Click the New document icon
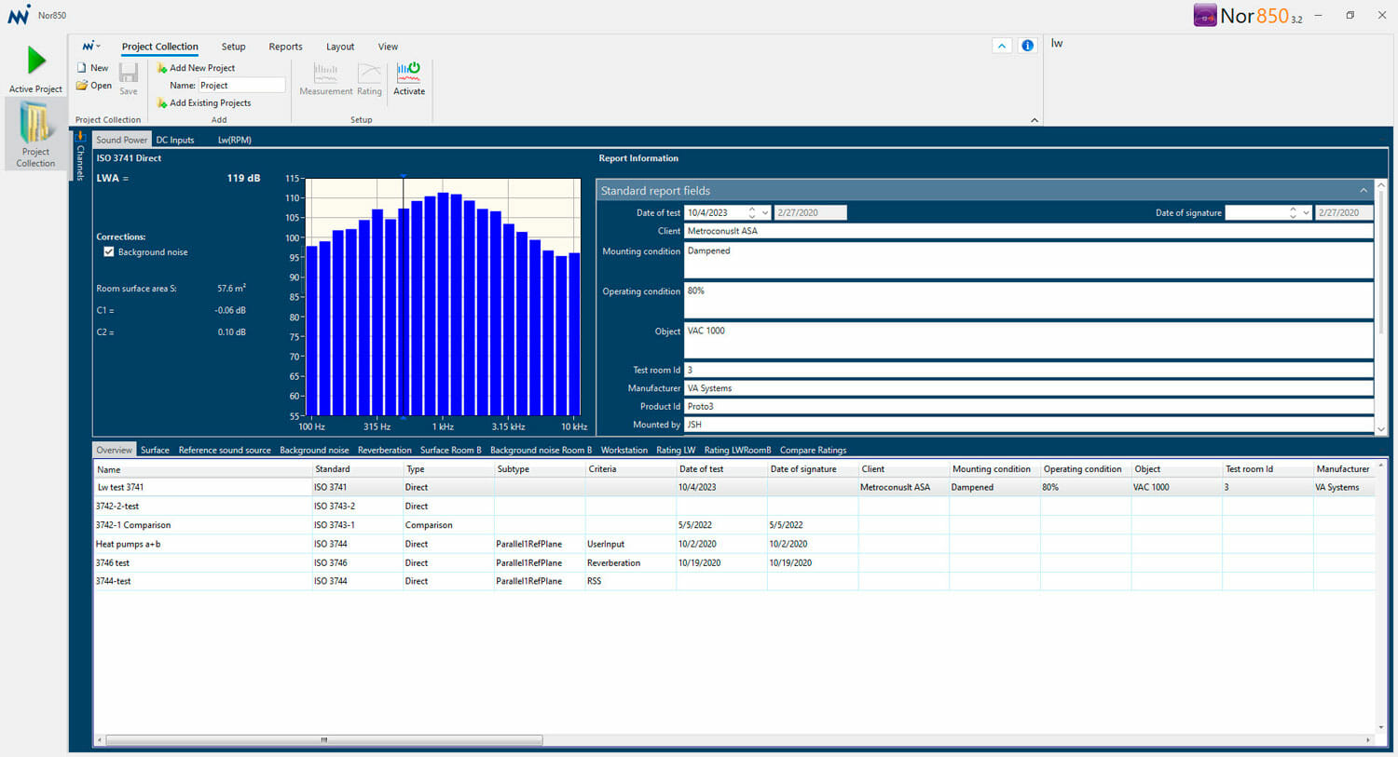This screenshot has width=1398, height=757. click(82, 68)
